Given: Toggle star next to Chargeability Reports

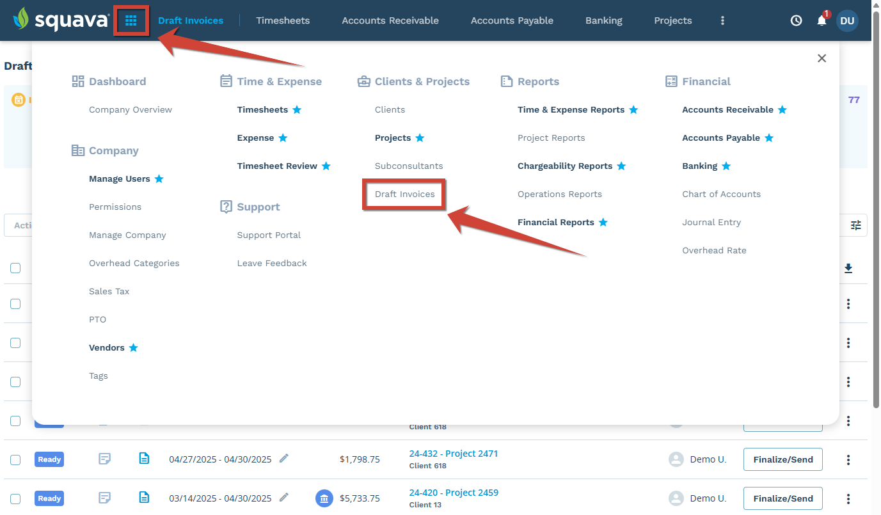Looking at the screenshot, I should (621, 166).
